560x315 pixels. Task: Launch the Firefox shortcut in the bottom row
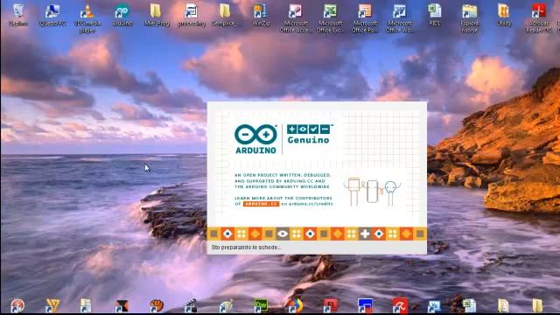pos(296,305)
